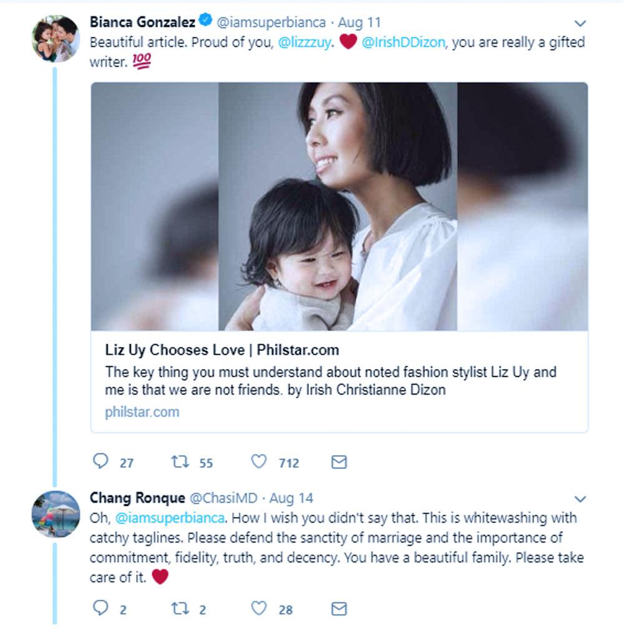Screen dimensions: 624x638
Task: Click the @lizzzuy mention
Action: click(305, 44)
